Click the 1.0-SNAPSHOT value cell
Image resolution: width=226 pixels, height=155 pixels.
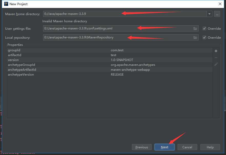(x=122, y=60)
